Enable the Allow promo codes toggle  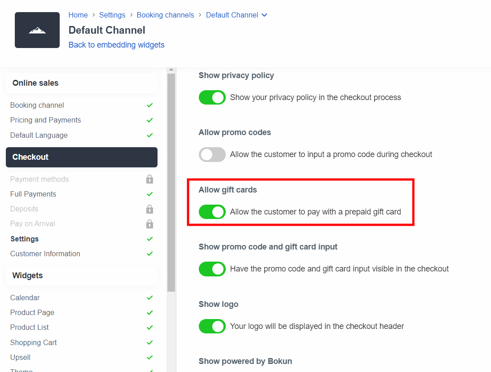212,154
